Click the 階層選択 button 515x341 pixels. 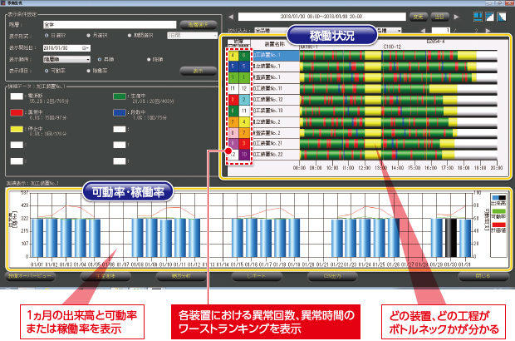pos(199,25)
